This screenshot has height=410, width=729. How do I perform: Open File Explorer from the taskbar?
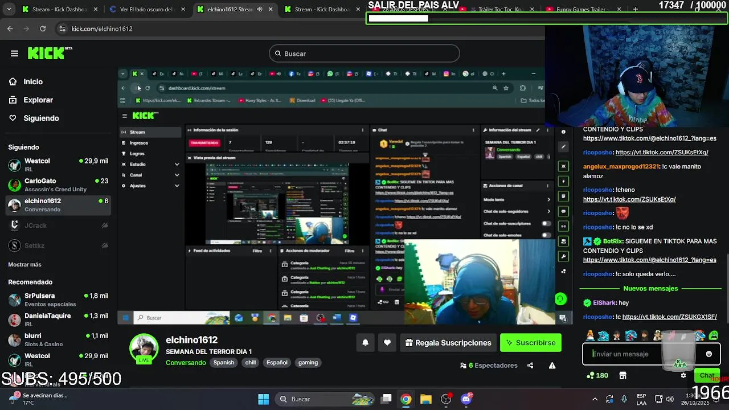426,399
